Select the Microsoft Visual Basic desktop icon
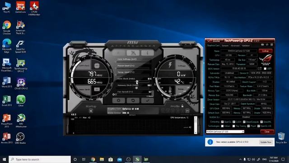This screenshot has width=289, height=163. pos(7,65)
